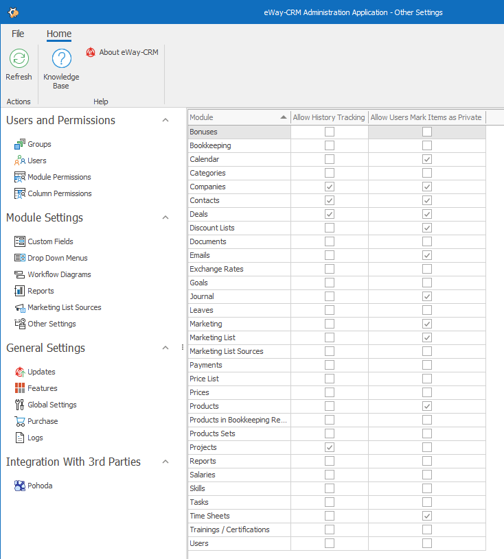Screen dimensions: 504x559
Task: Open Users via its people icon
Action: (20, 160)
